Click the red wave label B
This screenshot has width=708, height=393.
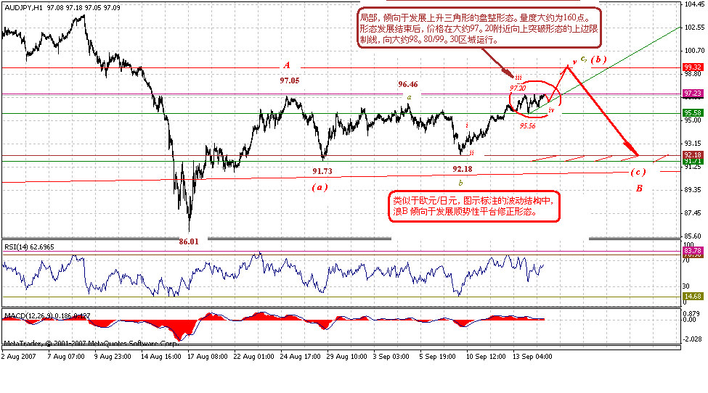click(x=639, y=189)
